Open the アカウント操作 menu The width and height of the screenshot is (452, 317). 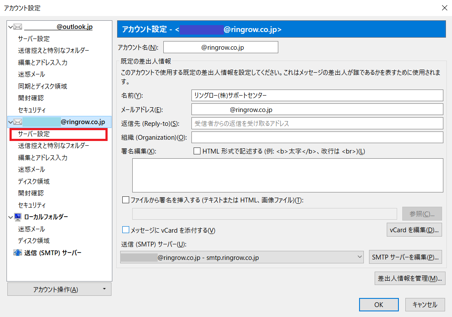click(59, 289)
